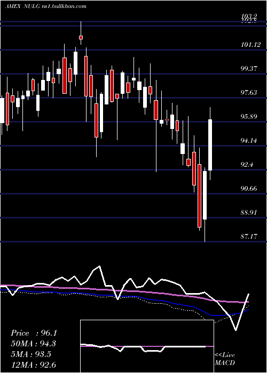This screenshot has width=267, height=373.
Task: Click the 88.91 price axis label
Action: pos(249,213)
